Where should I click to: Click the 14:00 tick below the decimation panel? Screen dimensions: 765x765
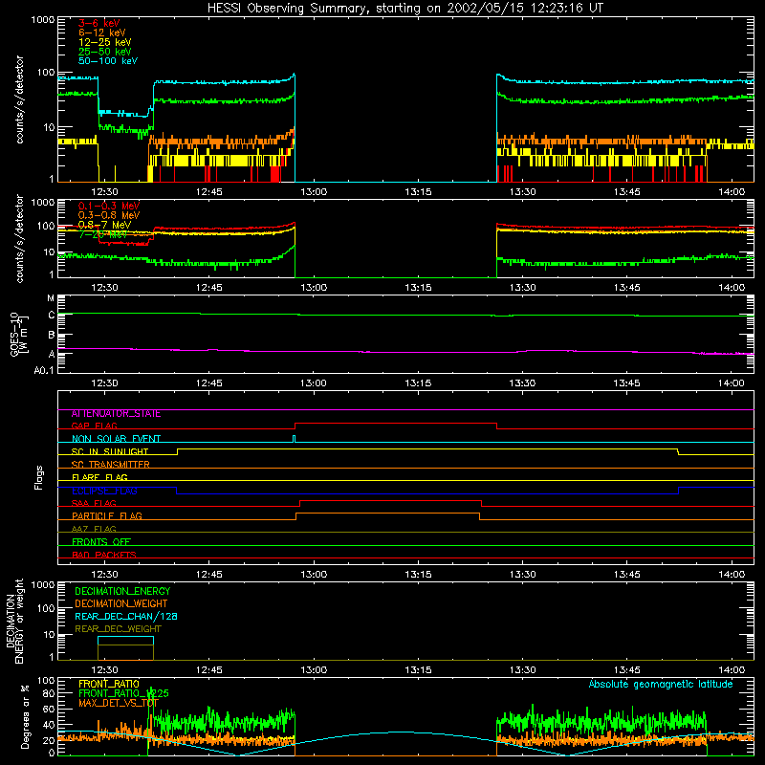(732, 670)
